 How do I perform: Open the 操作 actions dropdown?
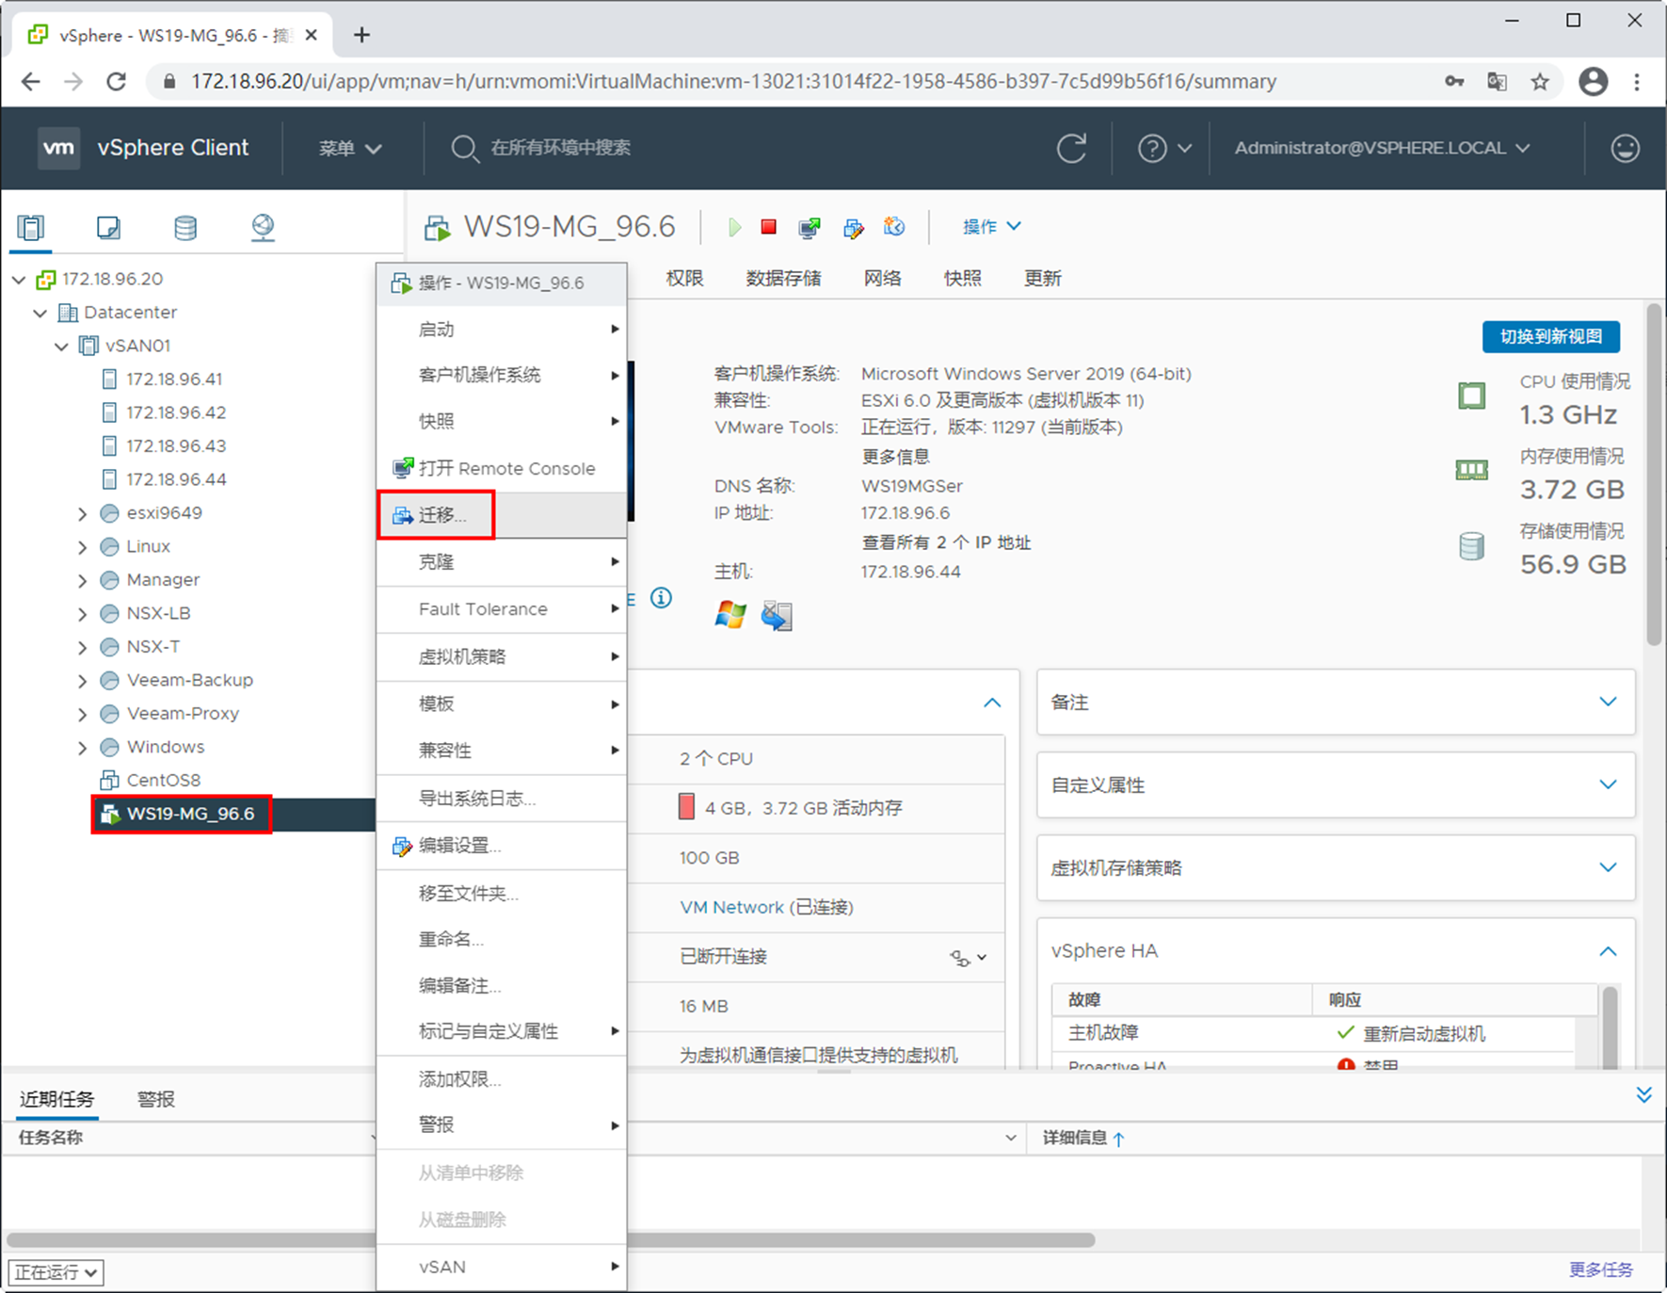991,227
